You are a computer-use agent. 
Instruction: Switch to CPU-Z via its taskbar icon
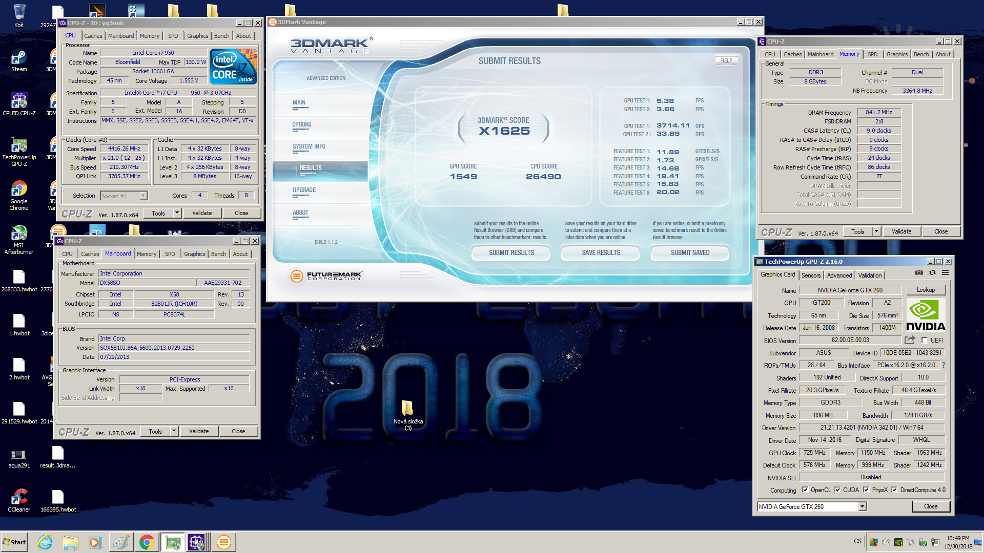[197, 542]
